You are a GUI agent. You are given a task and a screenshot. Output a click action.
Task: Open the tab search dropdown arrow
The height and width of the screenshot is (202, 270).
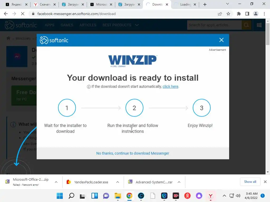(x=228, y=4)
